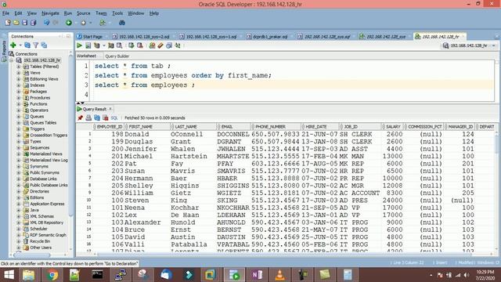Image resolution: width=501 pixels, height=282 pixels.
Task: Open the Tools menu
Action: tap(117, 13)
